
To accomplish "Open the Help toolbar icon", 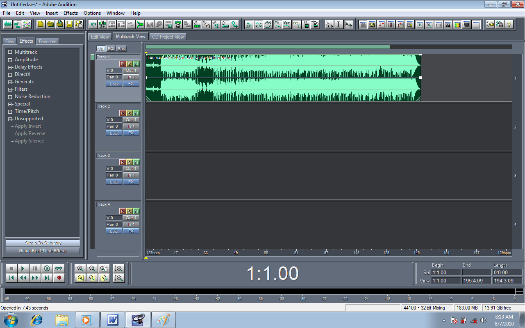I will pyautogui.click(x=509, y=25).
